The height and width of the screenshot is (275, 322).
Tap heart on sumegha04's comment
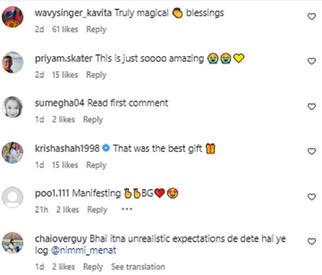point(312,107)
